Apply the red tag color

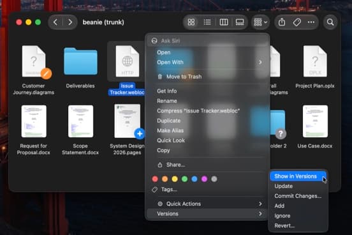pyautogui.click(x=155, y=179)
